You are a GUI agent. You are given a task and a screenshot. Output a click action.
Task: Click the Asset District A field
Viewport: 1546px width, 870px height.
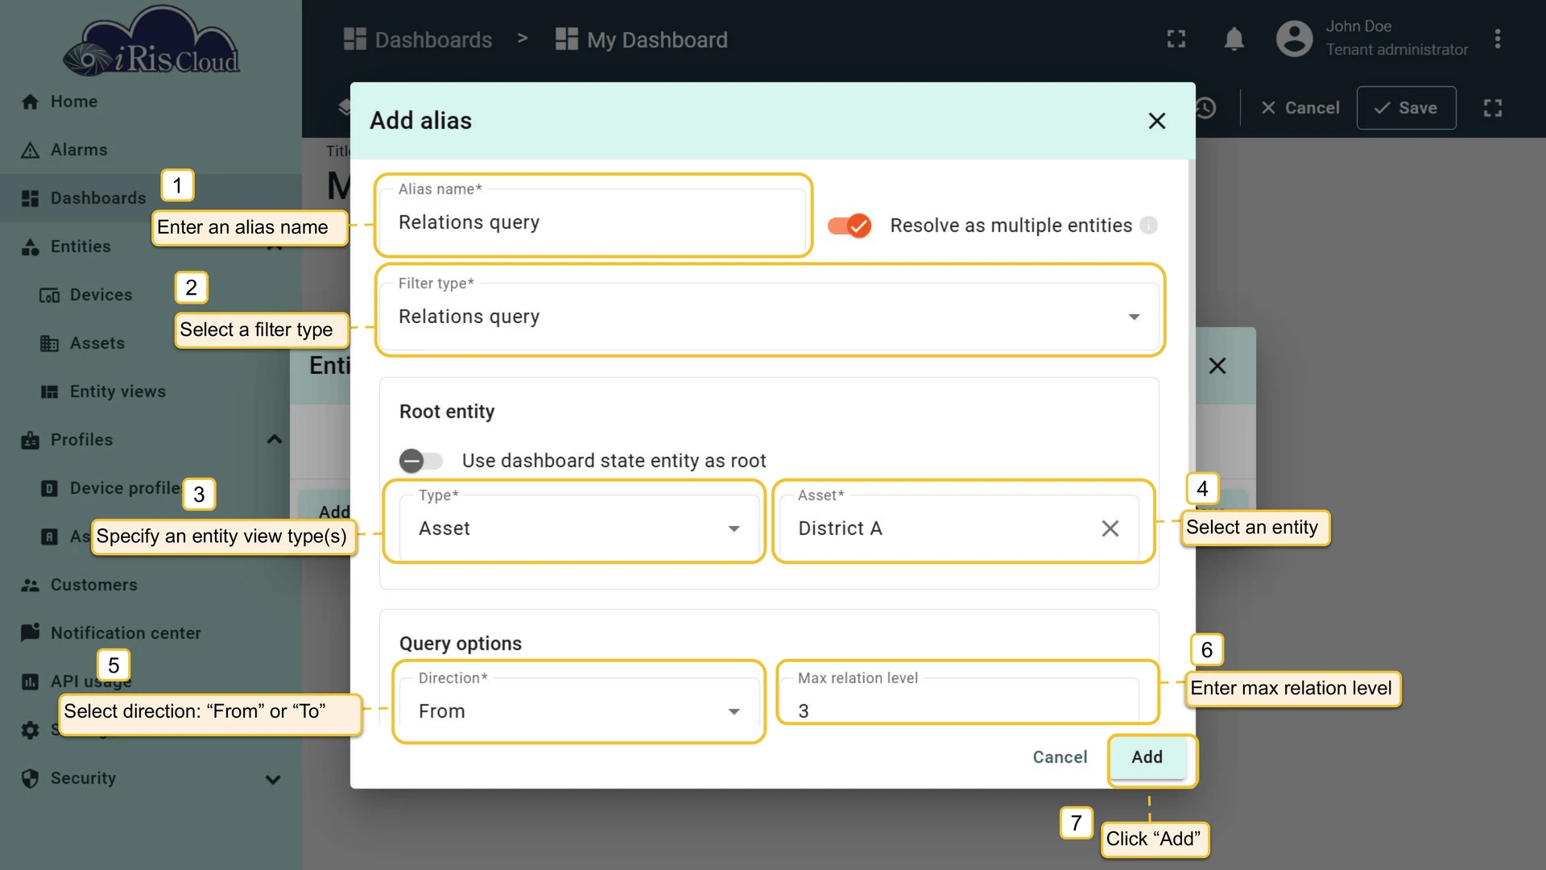pos(958,528)
